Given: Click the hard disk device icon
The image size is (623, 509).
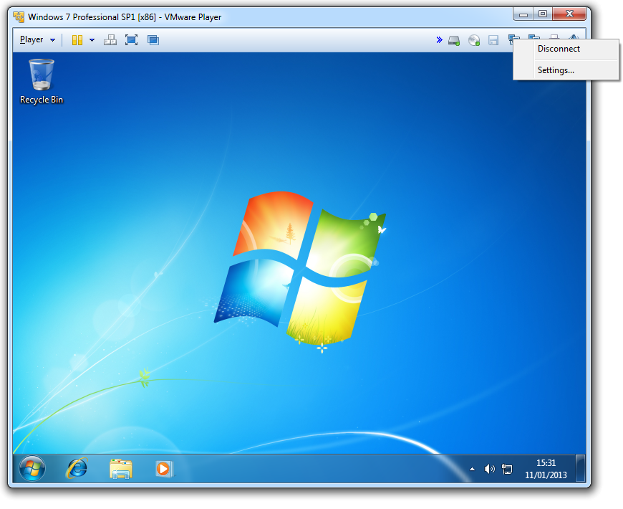Looking at the screenshot, I should pos(454,41).
